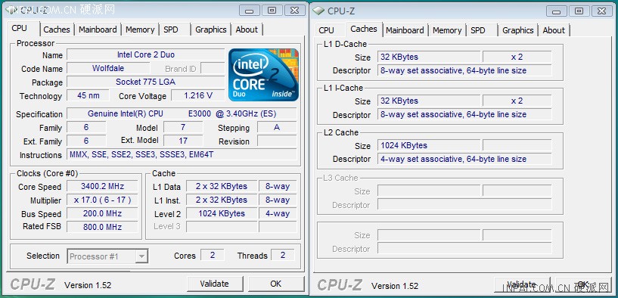Image resolution: width=618 pixels, height=298 pixels.
Task: Click the CPU-Z icon in right window title bar
Action: coord(318,11)
